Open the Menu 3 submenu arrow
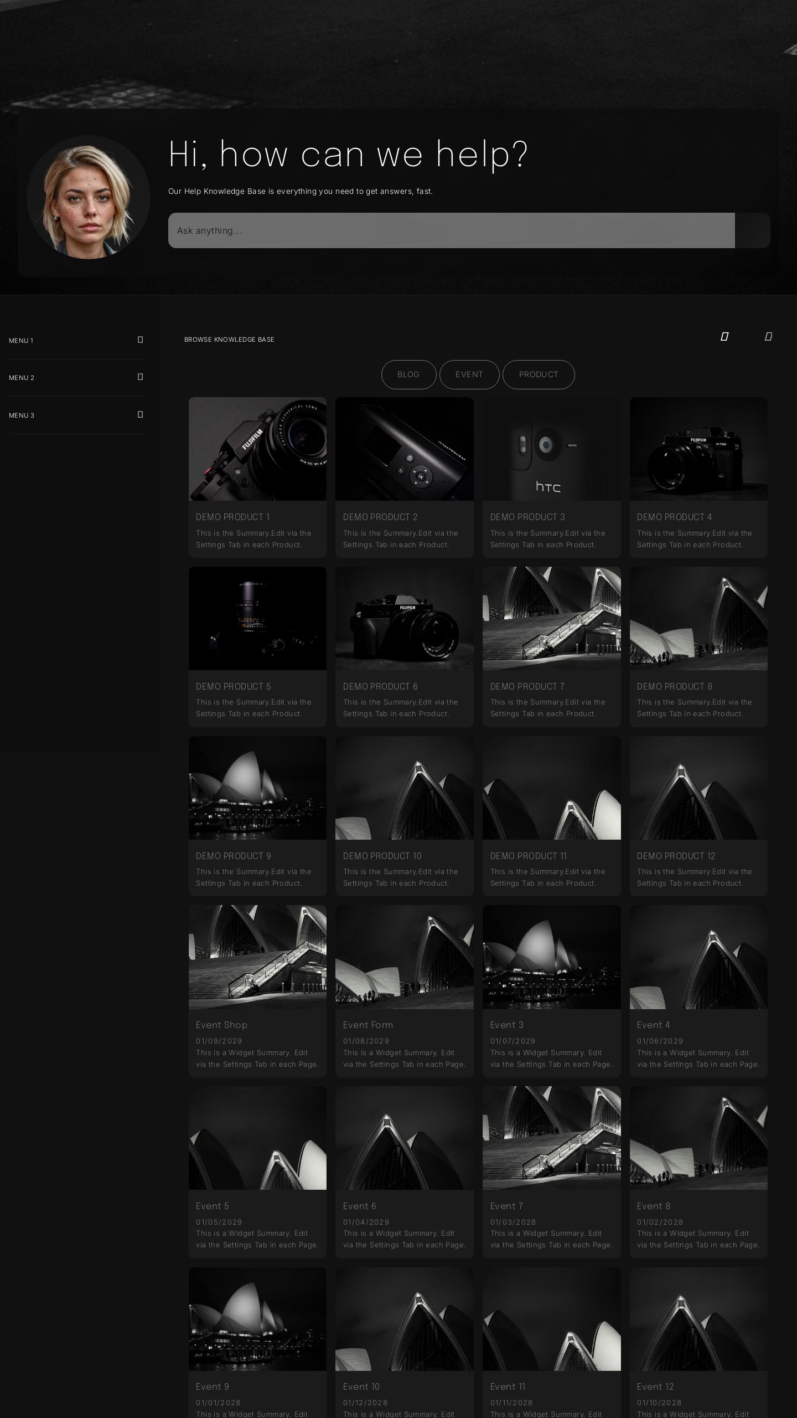 tap(140, 415)
